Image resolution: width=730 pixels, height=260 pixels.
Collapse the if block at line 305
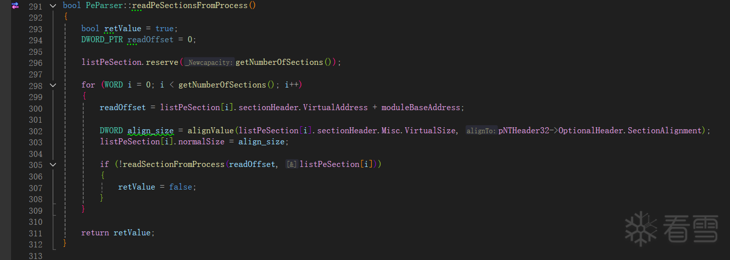53,164
